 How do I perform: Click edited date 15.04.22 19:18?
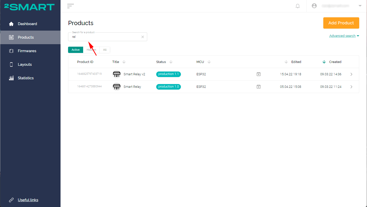291,74
